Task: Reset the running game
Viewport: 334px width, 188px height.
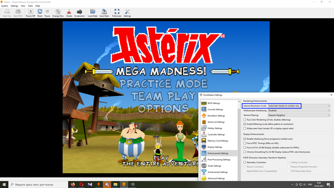Action: pyautogui.click(x=40, y=13)
